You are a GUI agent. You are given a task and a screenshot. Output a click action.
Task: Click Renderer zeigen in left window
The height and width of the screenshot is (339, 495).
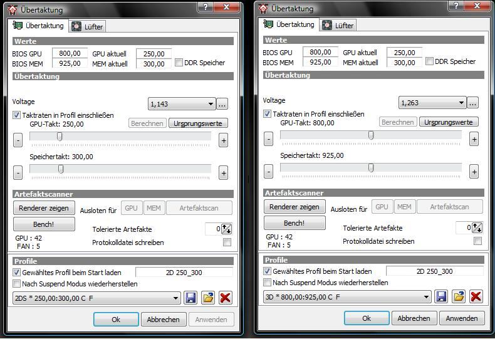[x=44, y=207]
